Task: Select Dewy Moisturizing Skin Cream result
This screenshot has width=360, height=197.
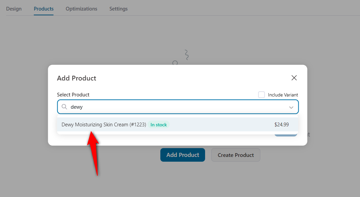Action: coord(178,125)
